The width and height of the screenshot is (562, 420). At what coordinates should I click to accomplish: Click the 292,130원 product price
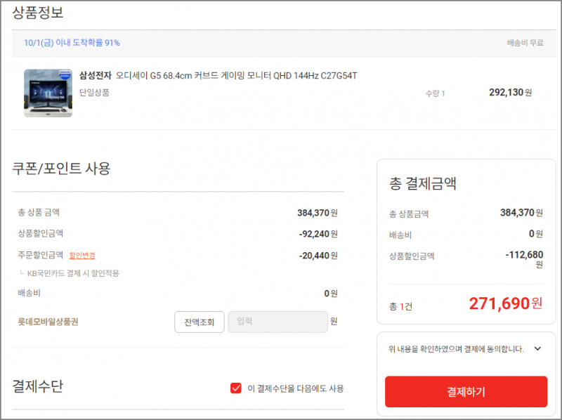click(511, 93)
